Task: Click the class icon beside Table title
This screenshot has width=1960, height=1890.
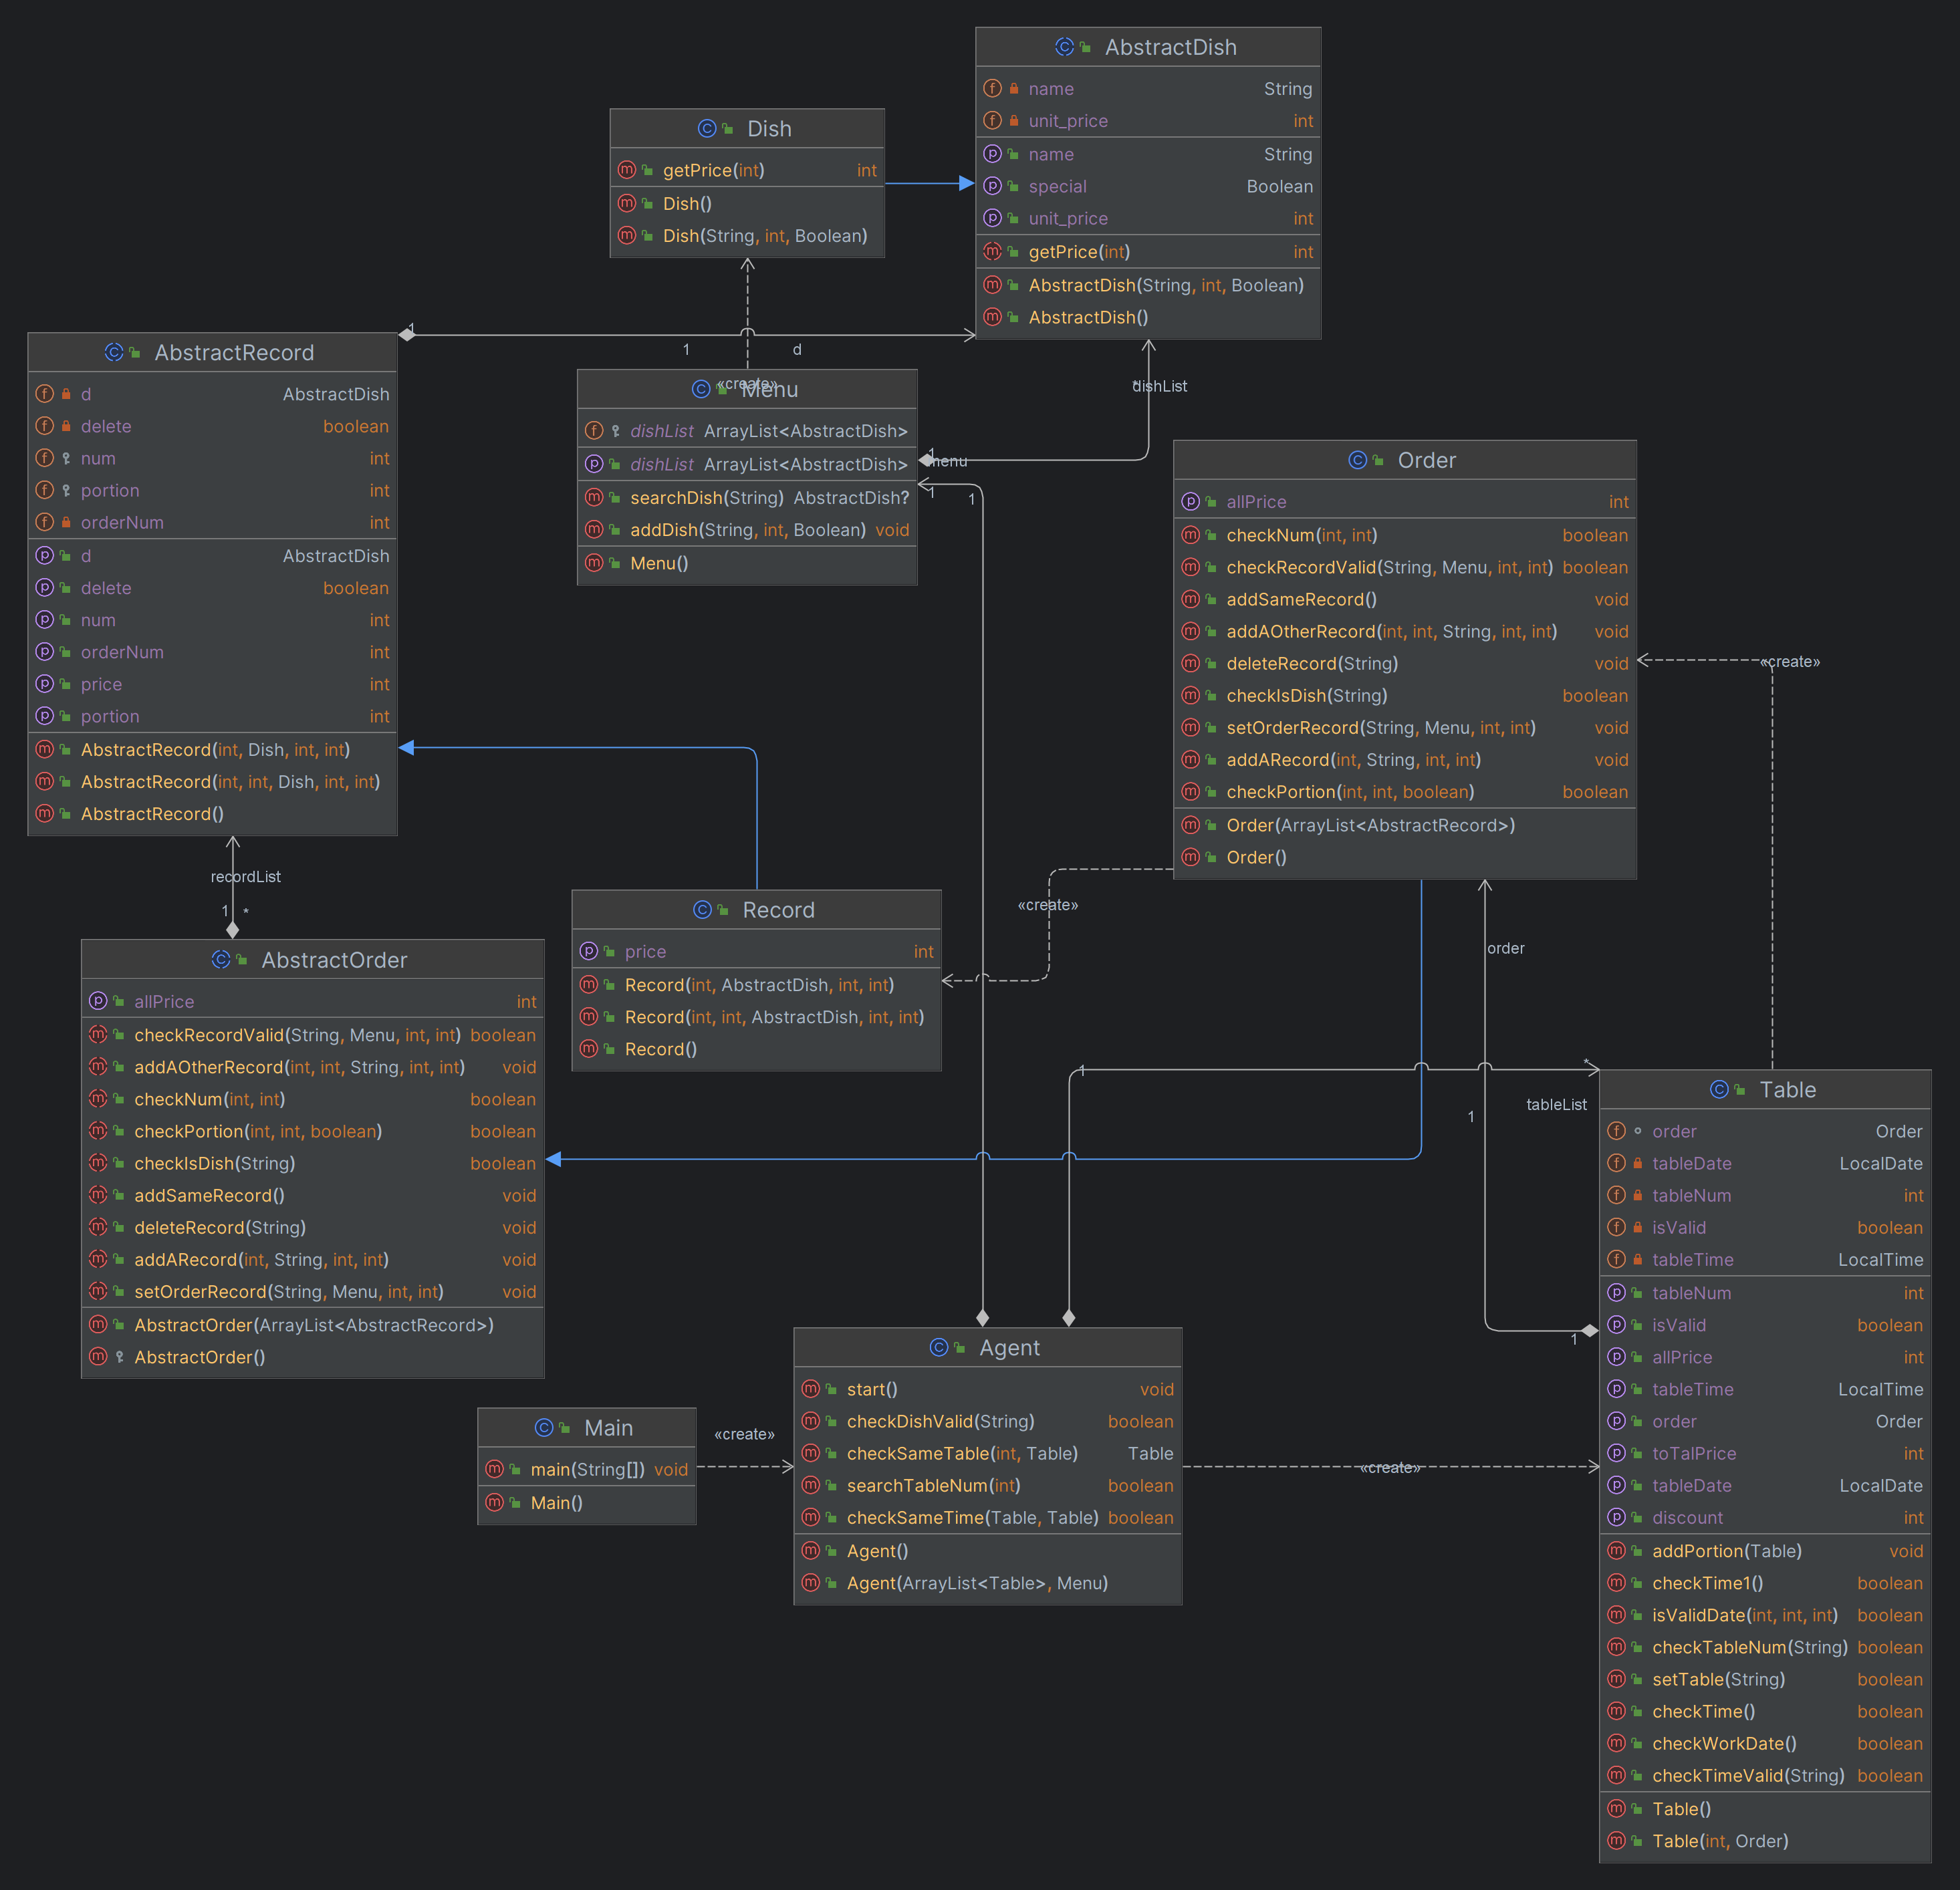Action: (1719, 1089)
